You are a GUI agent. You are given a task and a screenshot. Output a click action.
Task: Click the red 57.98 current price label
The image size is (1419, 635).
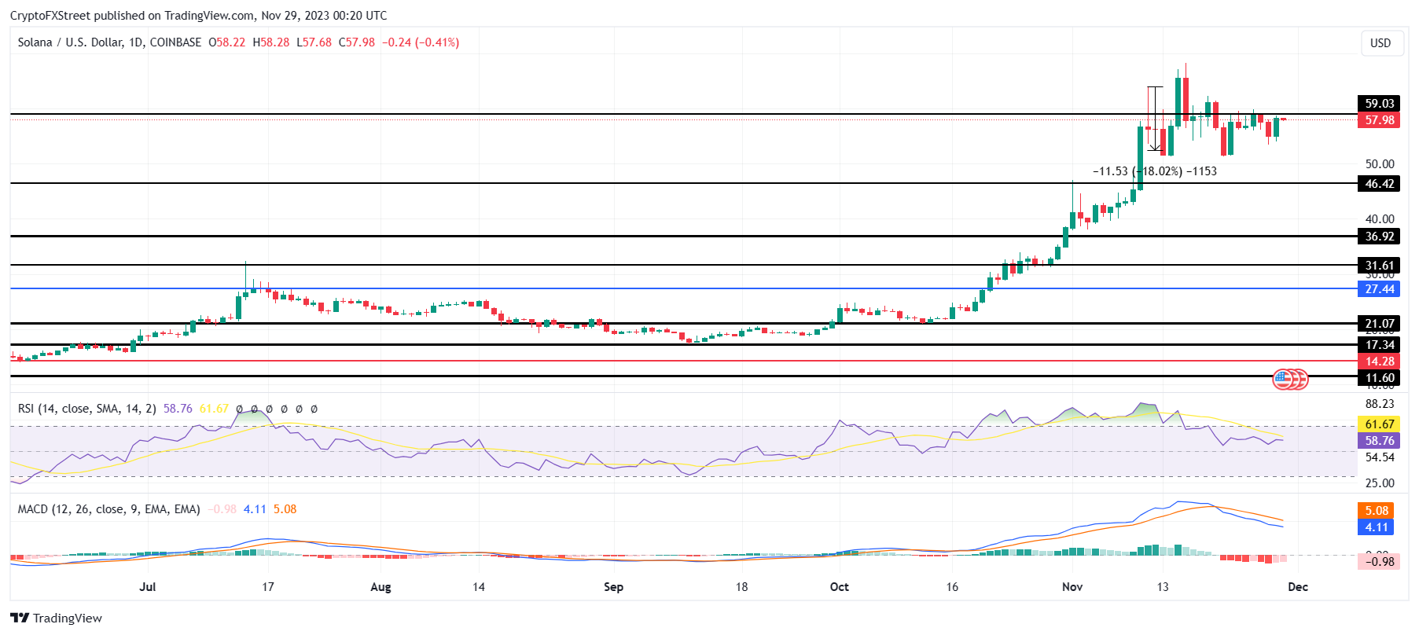pos(1379,120)
